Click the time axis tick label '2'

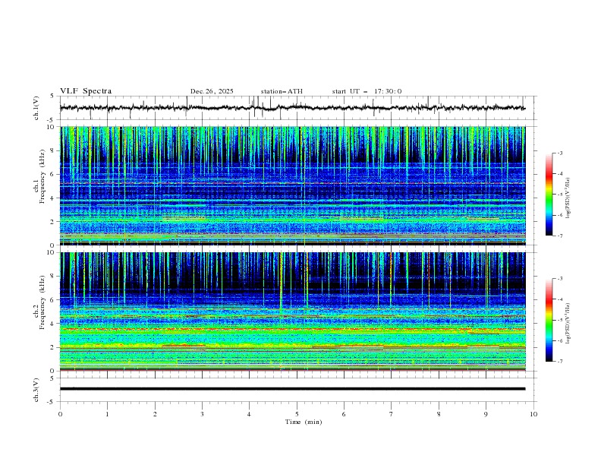pos(155,414)
